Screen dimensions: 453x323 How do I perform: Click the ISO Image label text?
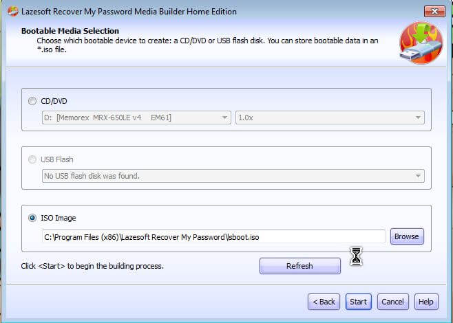tap(59, 218)
